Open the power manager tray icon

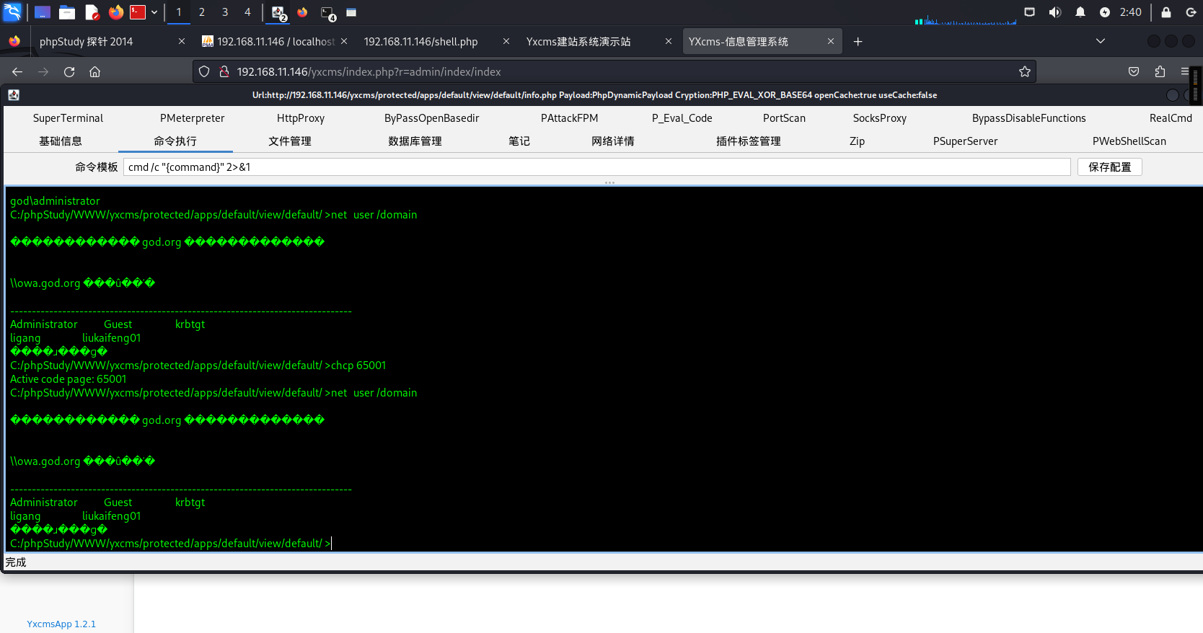pyautogui.click(x=1105, y=12)
